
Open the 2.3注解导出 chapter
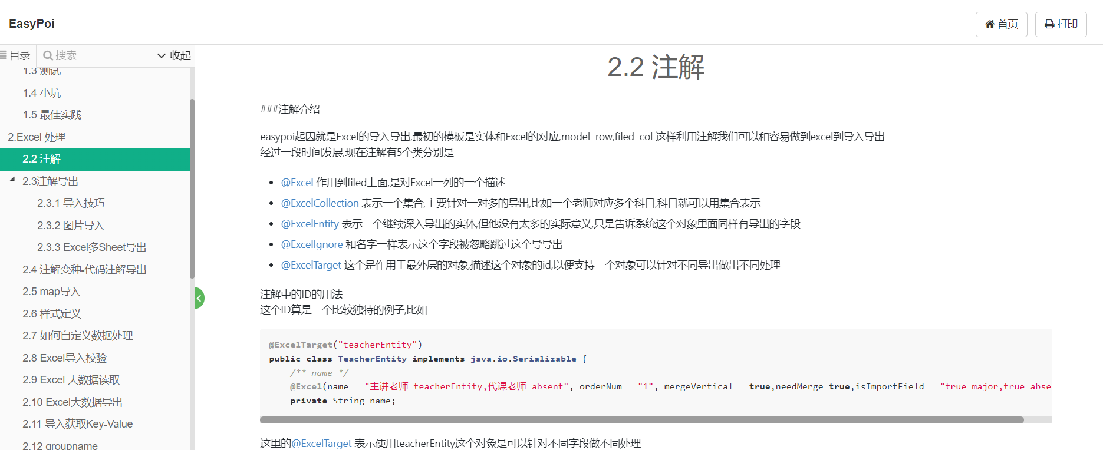[x=51, y=181]
